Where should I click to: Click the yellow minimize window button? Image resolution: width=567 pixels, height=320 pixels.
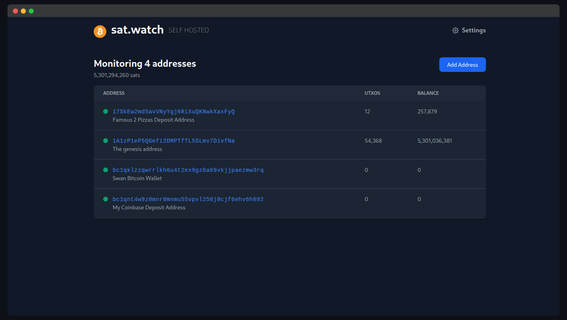click(23, 11)
